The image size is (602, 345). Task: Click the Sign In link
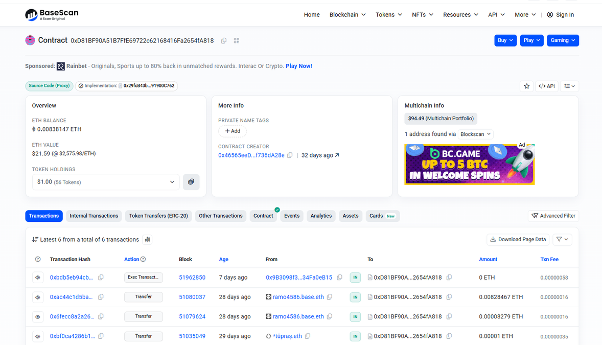click(x=561, y=15)
